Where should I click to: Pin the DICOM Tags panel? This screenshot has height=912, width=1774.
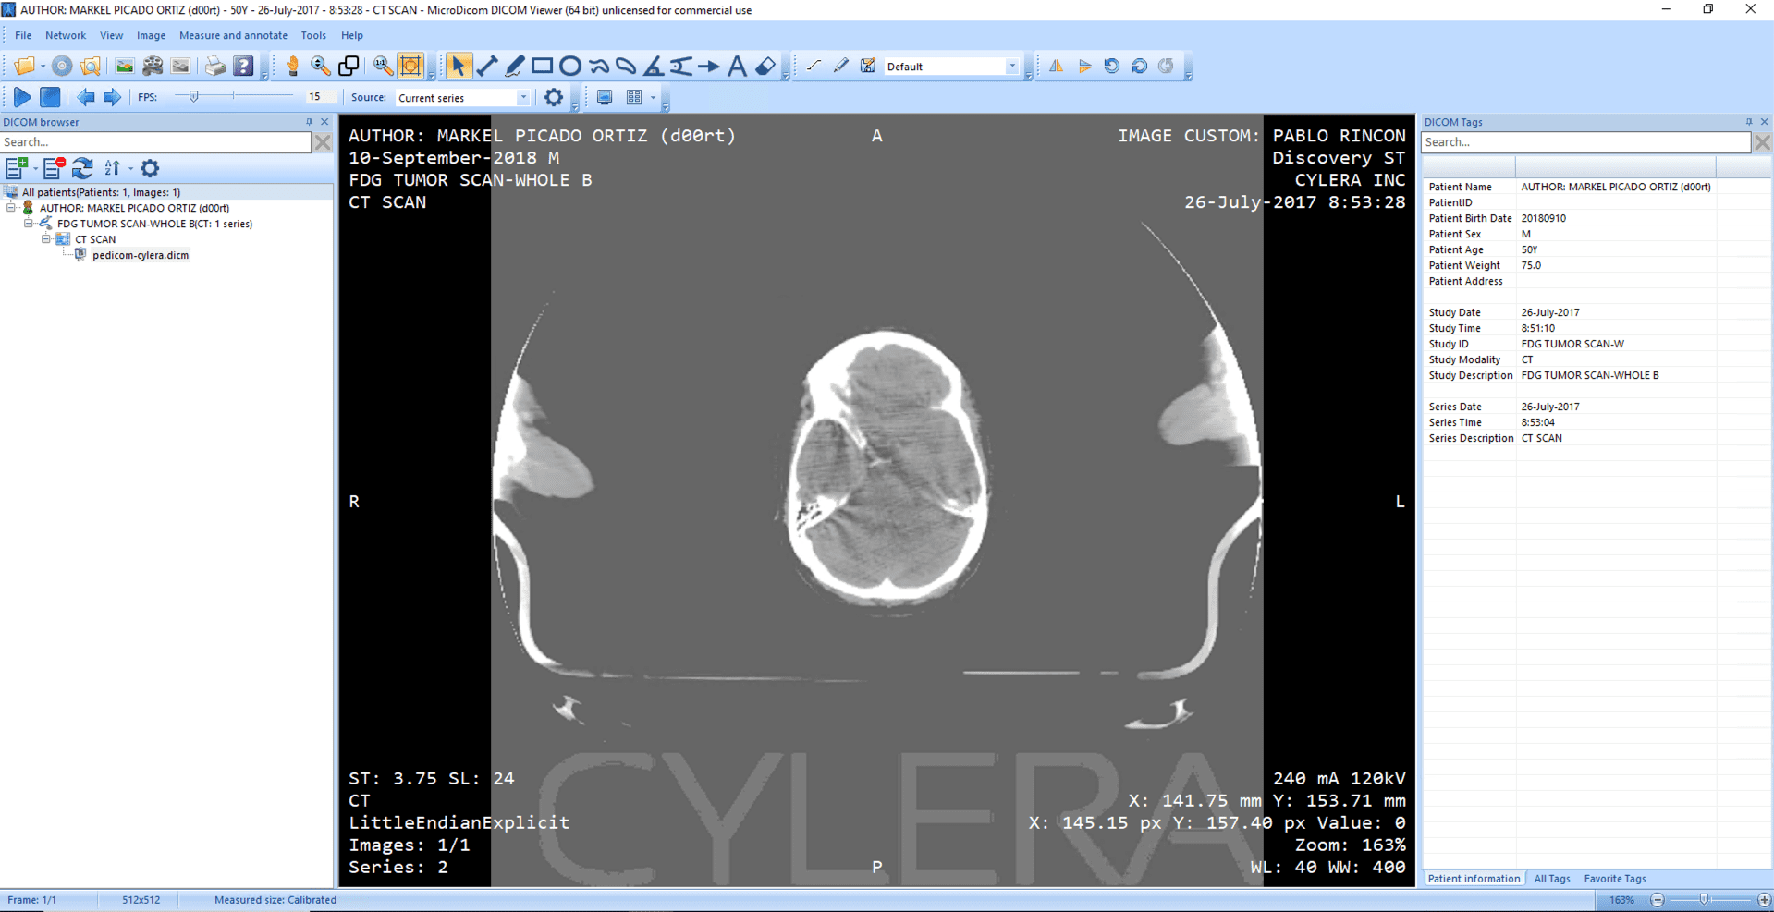[x=1747, y=121]
